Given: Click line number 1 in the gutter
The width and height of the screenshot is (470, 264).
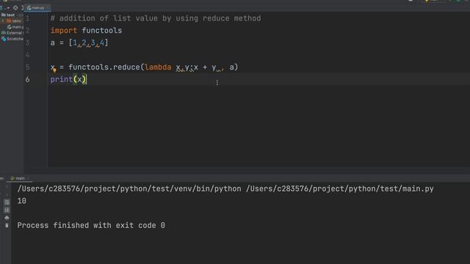Looking at the screenshot, I should [x=27, y=18].
